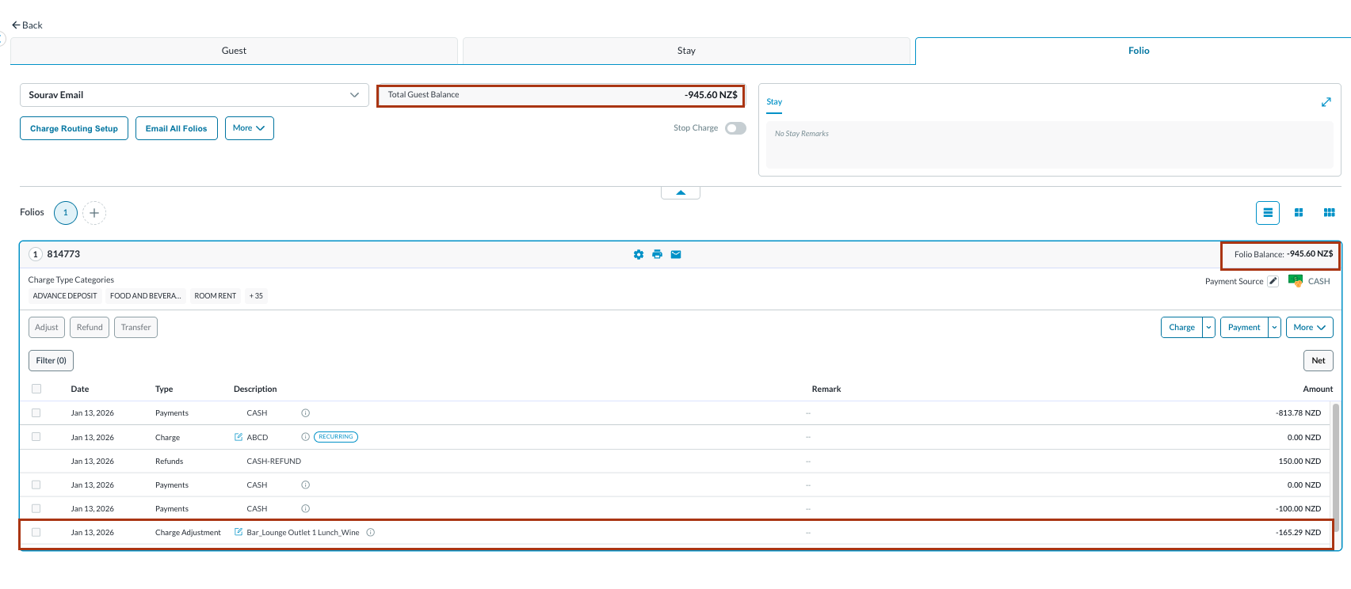The image size is (1351, 589).
Task: Click Charge Routing Setup button
Action: 74,128
